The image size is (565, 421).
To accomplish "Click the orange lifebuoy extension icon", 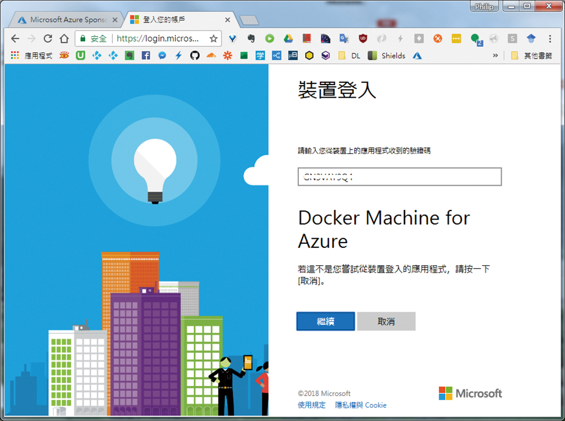I will (x=437, y=38).
